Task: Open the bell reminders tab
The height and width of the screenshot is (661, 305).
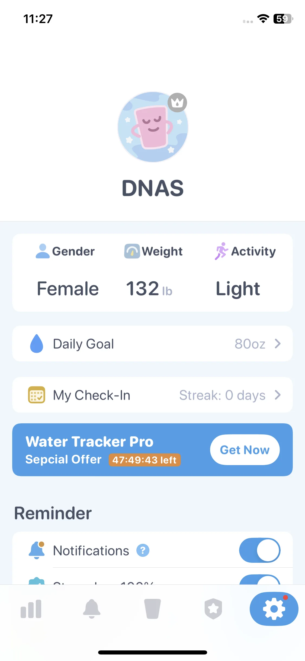Action: coord(92,609)
